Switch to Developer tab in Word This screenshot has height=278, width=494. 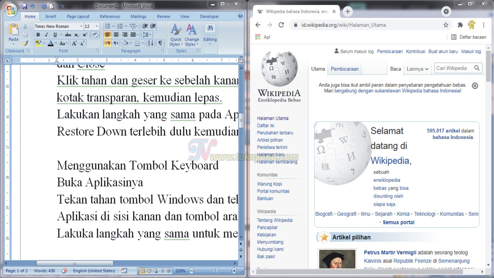(x=210, y=17)
